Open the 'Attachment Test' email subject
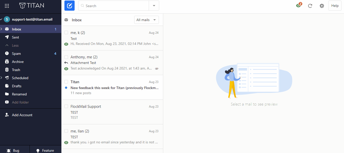This screenshot has height=153, width=344. 83,63
